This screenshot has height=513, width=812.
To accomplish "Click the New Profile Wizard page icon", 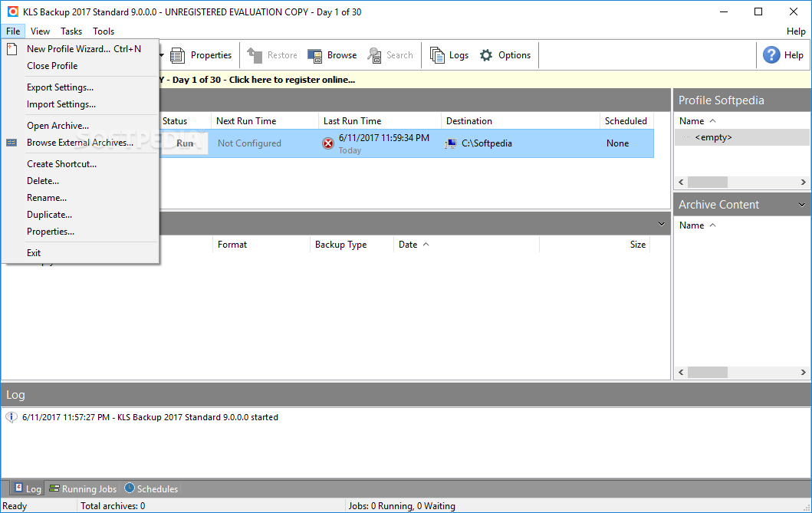I will [12, 48].
